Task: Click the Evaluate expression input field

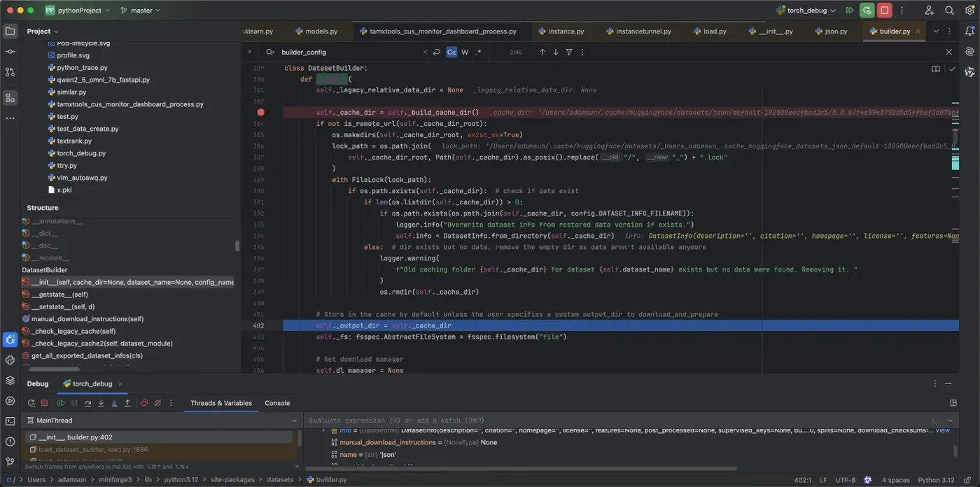Action: [616, 421]
